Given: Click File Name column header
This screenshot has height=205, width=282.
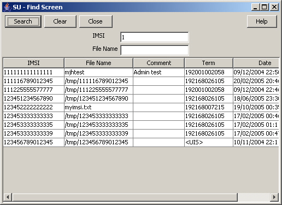Looking at the screenshot, I should pyautogui.click(x=98, y=63).
